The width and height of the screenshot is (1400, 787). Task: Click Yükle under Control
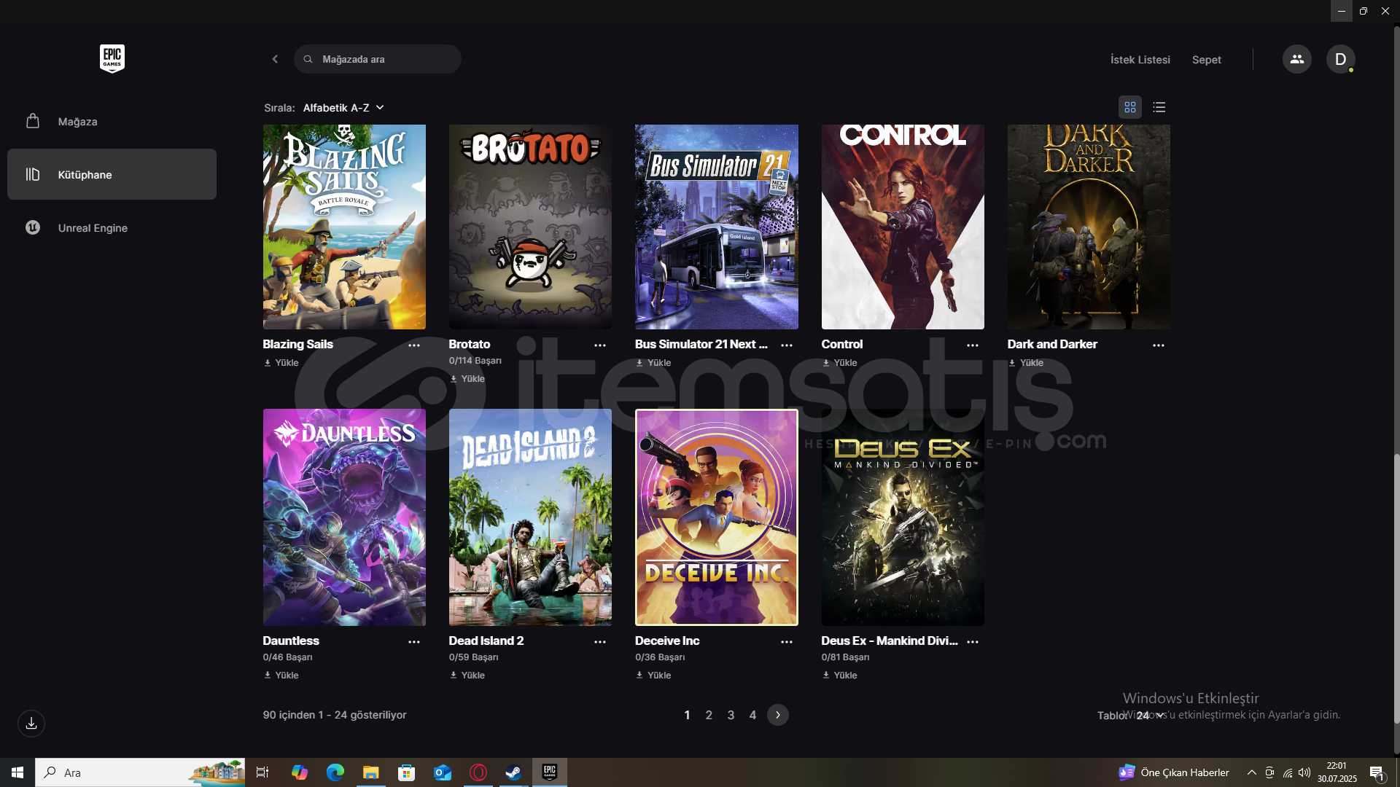pyautogui.click(x=840, y=363)
